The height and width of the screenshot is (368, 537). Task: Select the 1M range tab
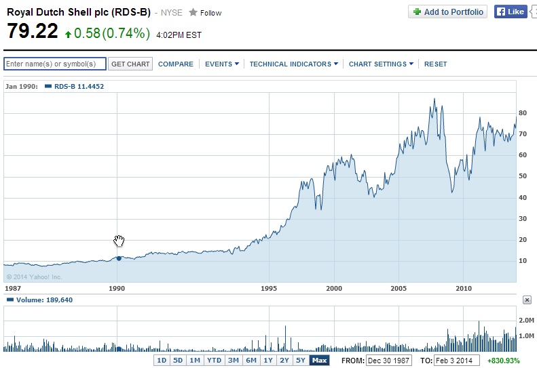click(196, 360)
